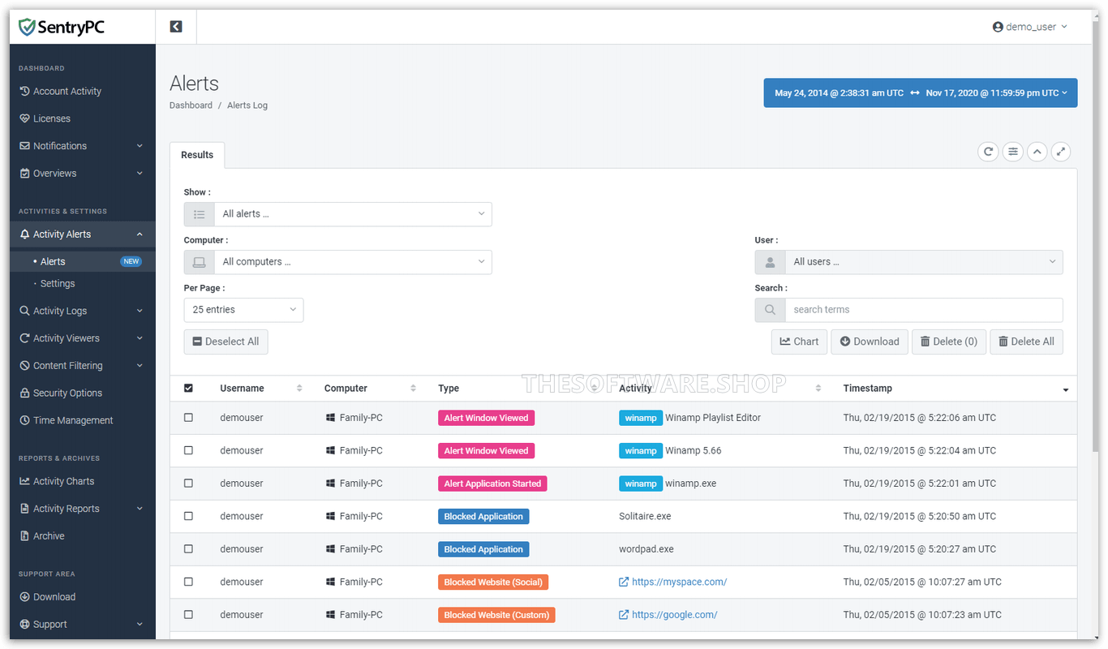Image resolution: width=1108 pixels, height=649 pixels.
Task: Click into the search terms field
Action: 923,310
